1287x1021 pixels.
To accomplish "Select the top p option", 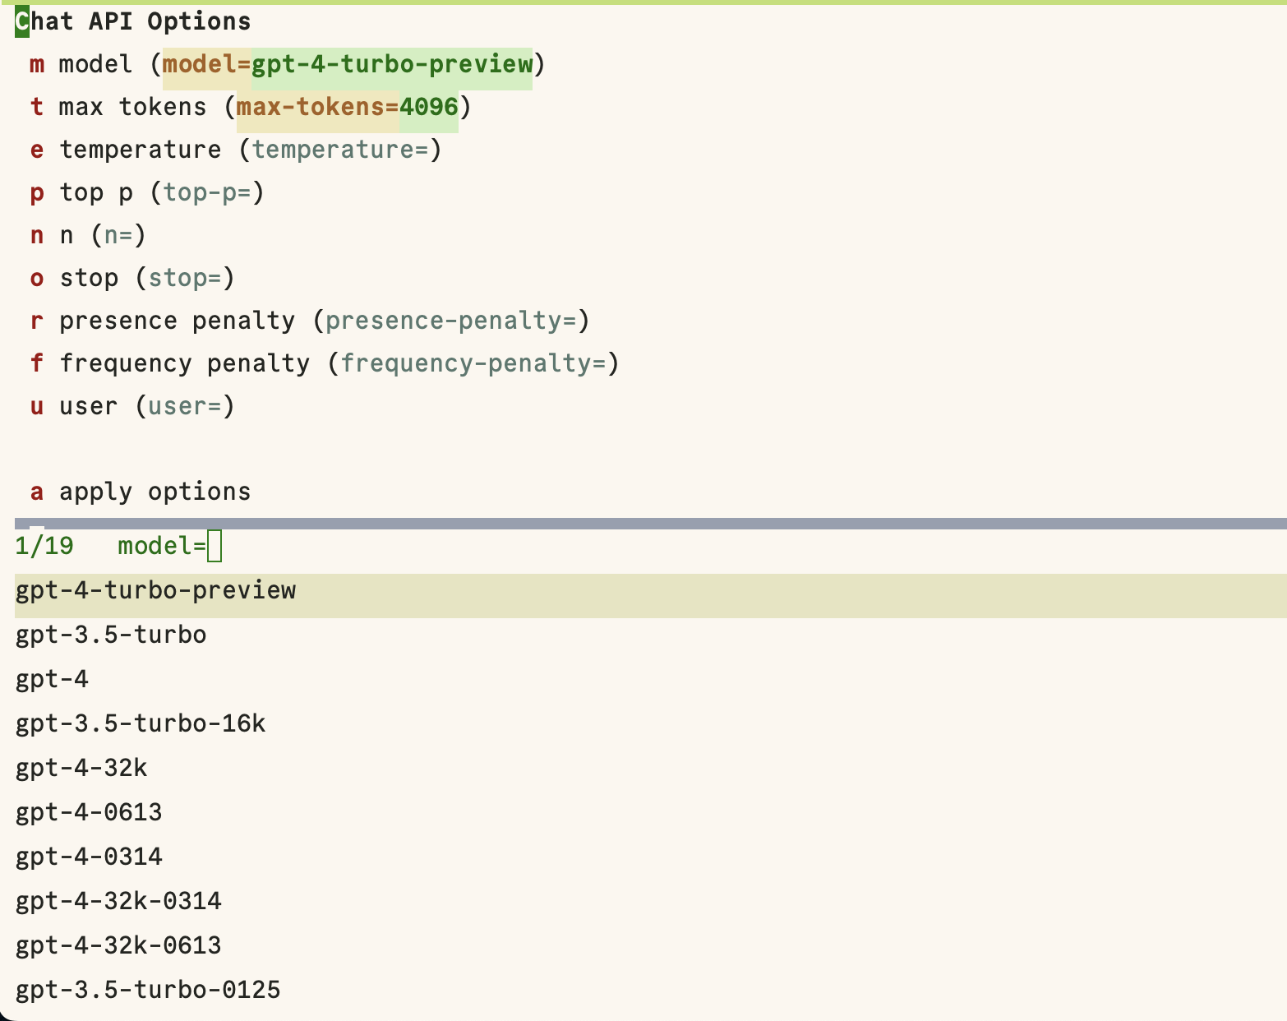I will tap(147, 192).
